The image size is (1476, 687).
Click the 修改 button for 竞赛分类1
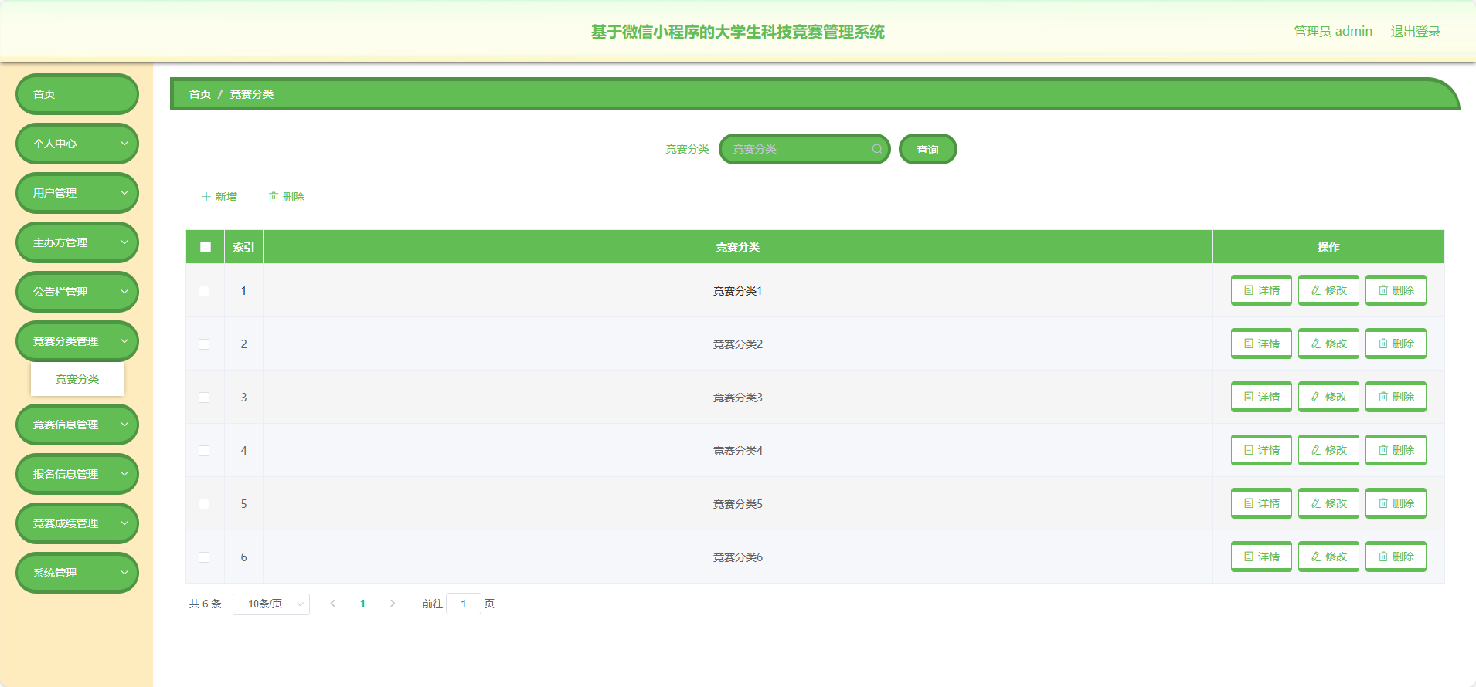(x=1328, y=290)
